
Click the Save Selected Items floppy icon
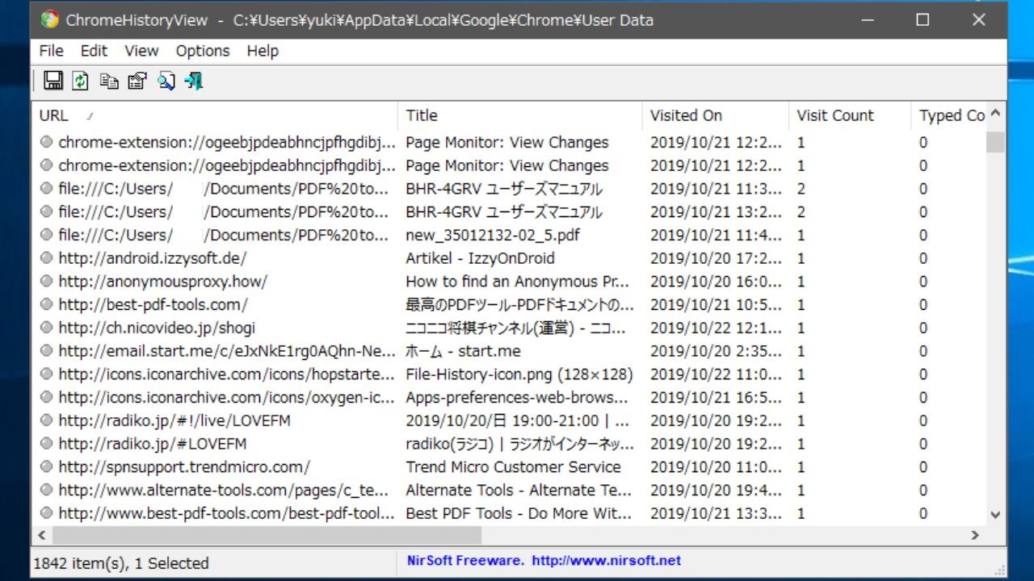click(53, 81)
